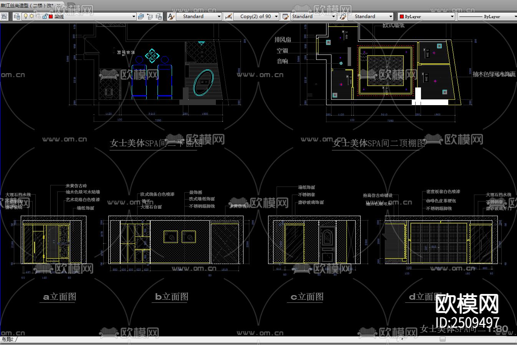Image resolution: width=517 pixels, height=345 pixels.
Task: Open the Table Style manager icon
Action: tap(285, 17)
